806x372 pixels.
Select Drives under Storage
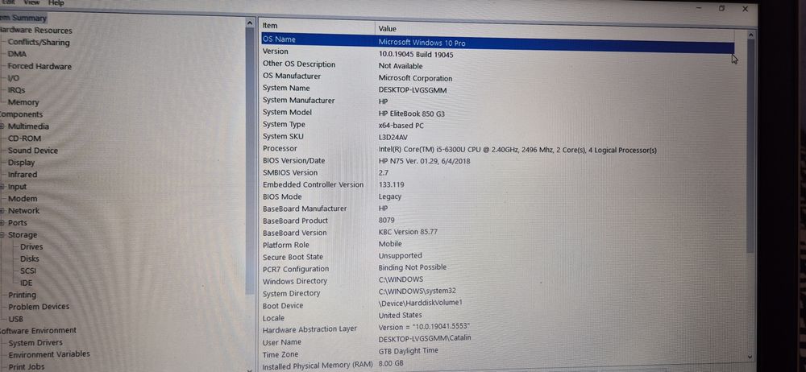(x=31, y=247)
